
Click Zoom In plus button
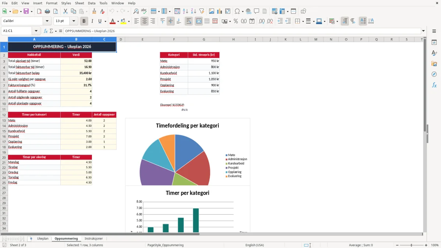pyautogui.click(x=426, y=245)
